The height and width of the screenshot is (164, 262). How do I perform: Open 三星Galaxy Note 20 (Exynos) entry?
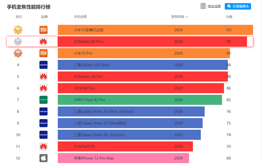pos(99,135)
